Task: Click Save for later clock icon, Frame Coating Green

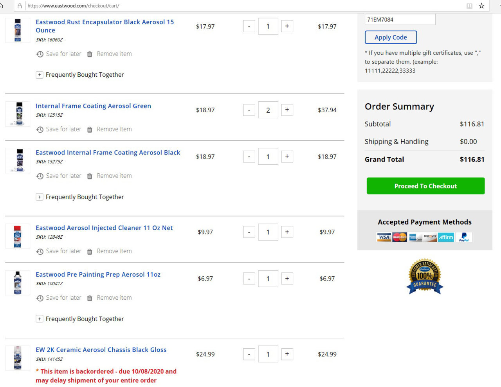Action: (40, 130)
